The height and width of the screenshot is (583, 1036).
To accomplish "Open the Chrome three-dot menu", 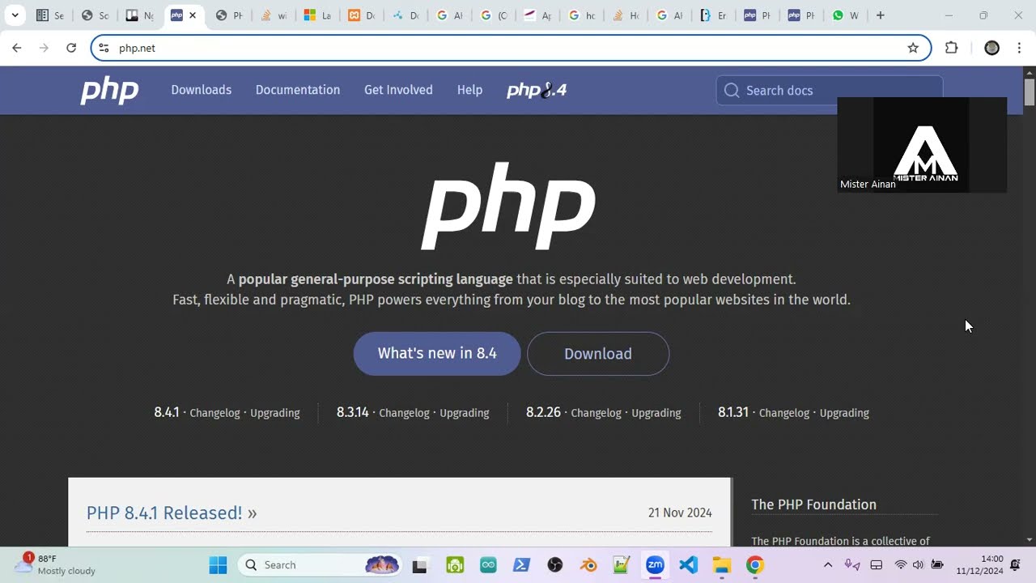I will (x=1019, y=48).
